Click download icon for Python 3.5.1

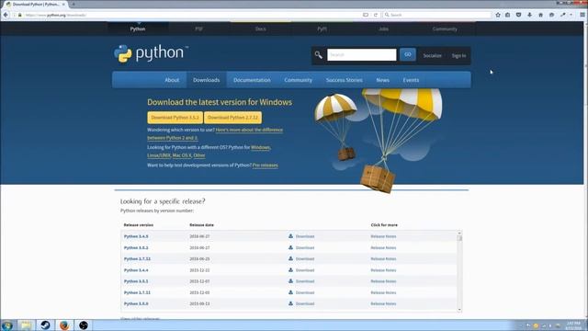290,280
